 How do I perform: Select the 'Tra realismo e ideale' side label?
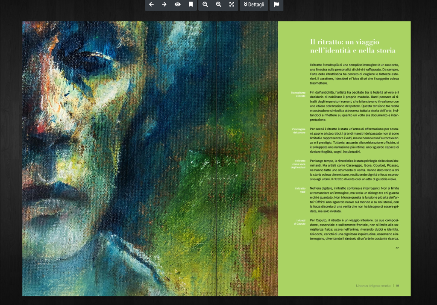298,94
